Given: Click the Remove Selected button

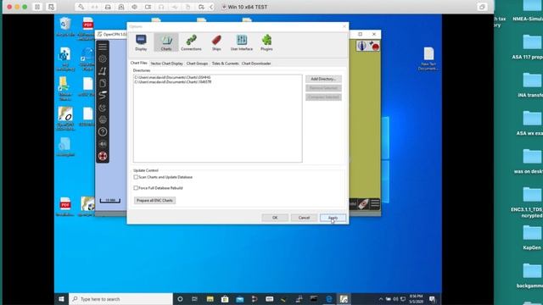Looking at the screenshot, I should (323, 88).
